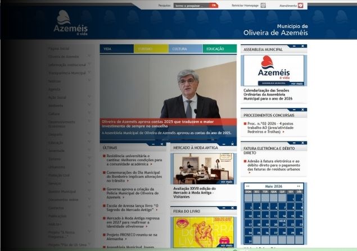The height and width of the screenshot is (251, 357).
Task: Minimize the Procedimentos Concursais widget
Action: pyautogui.click(x=294, y=109)
